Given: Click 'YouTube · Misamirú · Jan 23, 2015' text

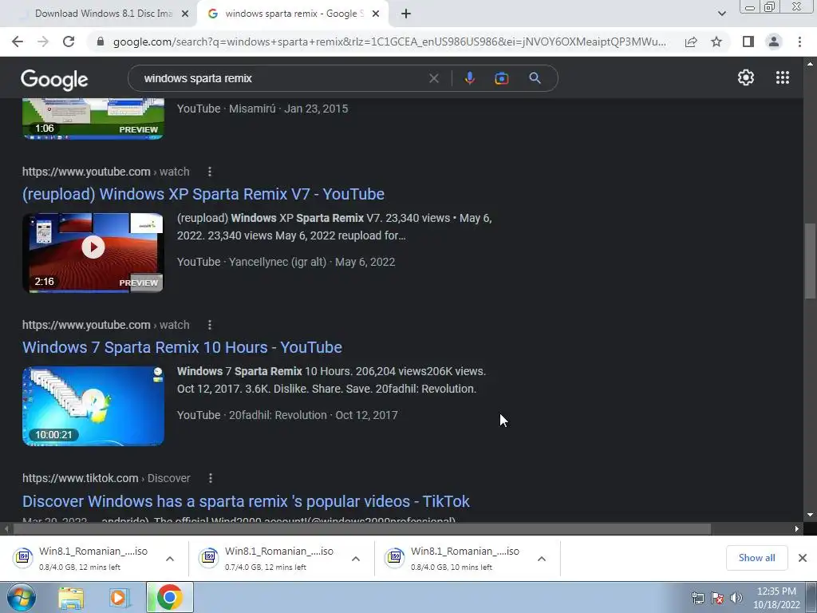Looking at the screenshot, I should point(262,109).
